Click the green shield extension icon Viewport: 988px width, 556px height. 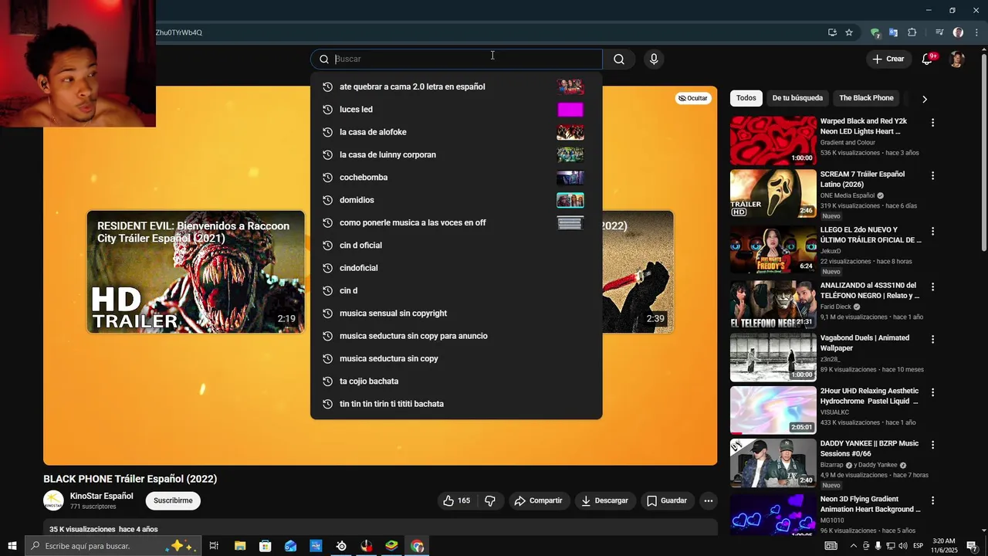click(875, 32)
